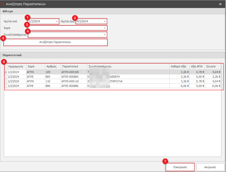Expand the Σειρά dropdown list
The width and height of the screenshot is (226, 172).
[105, 28]
